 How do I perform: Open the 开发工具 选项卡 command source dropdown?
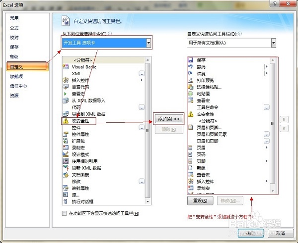tap(149, 43)
